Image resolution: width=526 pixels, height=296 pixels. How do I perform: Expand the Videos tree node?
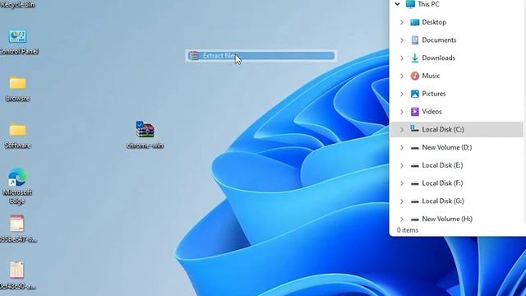(402, 112)
